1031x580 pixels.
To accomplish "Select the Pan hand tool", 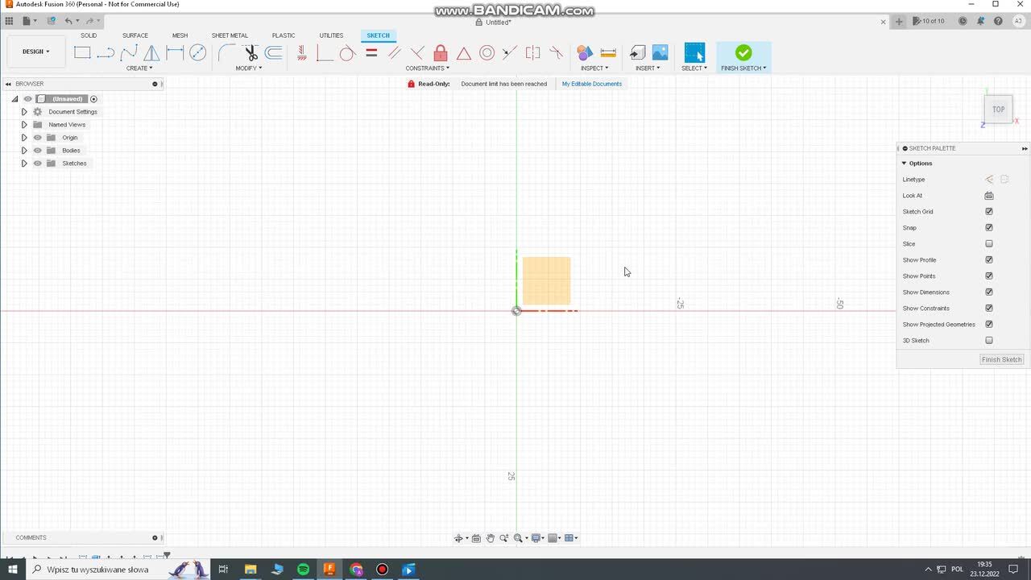I will coord(490,538).
